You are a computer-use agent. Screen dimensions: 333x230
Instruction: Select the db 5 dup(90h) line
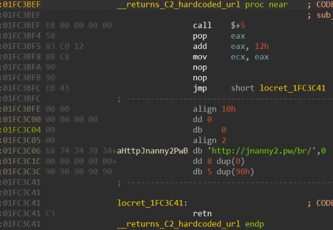[223, 172]
